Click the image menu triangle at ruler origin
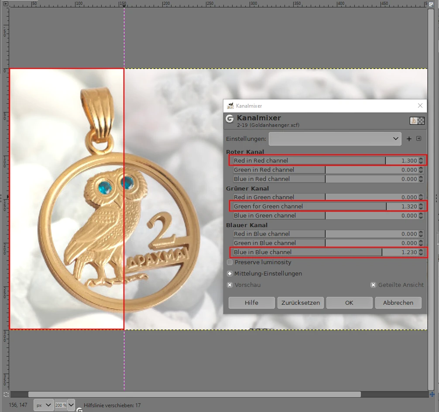Image resolution: width=439 pixels, height=412 pixels. [5, 3]
